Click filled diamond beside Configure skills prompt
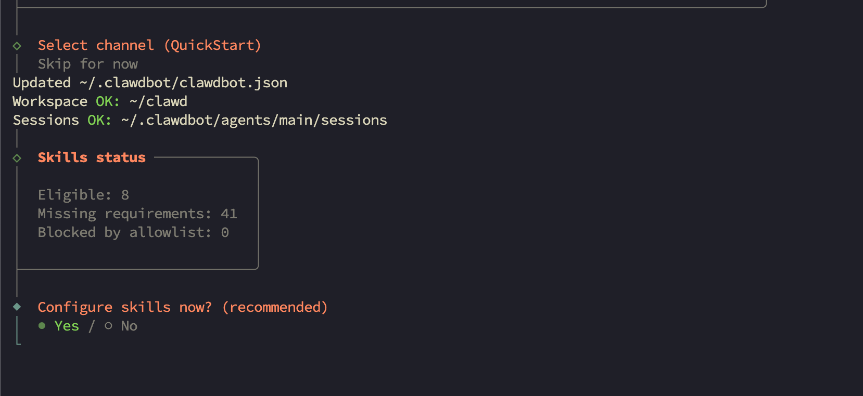This screenshot has width=863, height=396. point(17,307)
